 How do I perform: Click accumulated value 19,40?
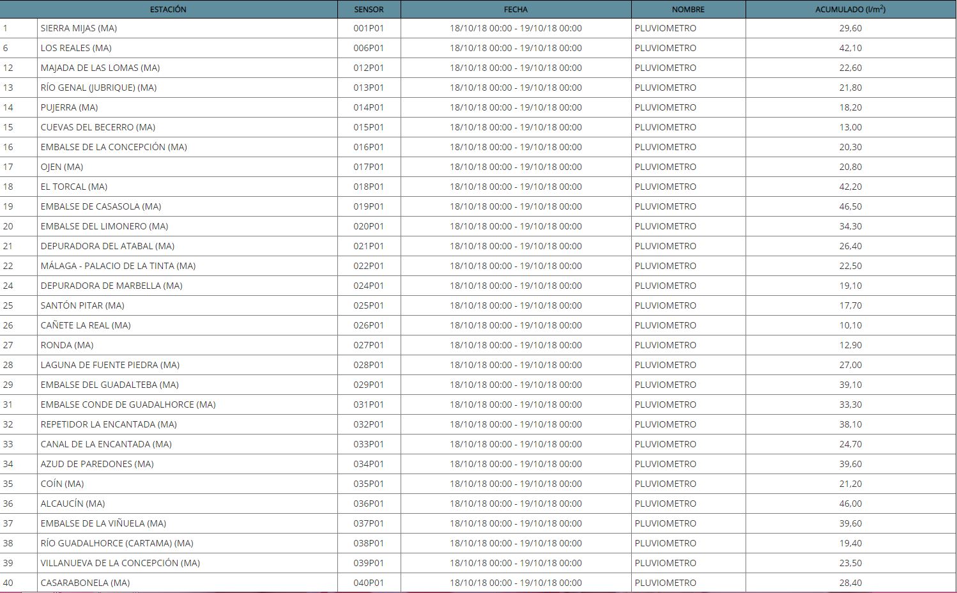click(x=850, y=543)
